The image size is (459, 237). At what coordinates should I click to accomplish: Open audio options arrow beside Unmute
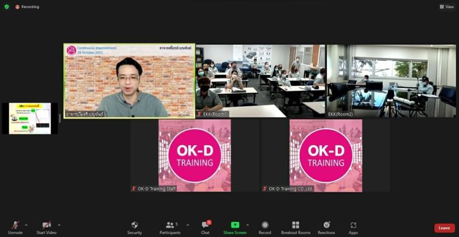[26, 225]
